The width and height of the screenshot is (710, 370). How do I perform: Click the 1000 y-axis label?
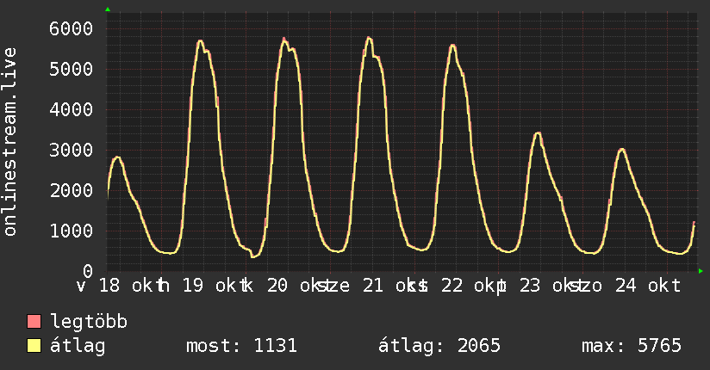(x=72, y=231)
